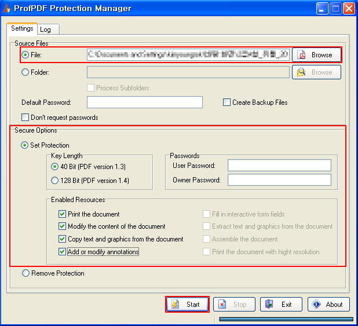Click the Key Length group label
The image size is (358, 326).
pyautogui.click(x=67, y=156)
